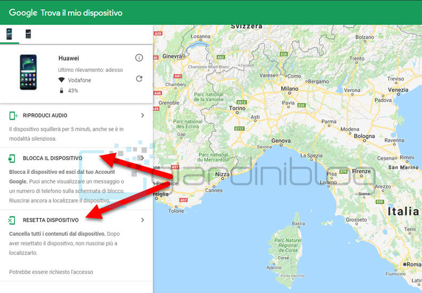Click the 'Vodafone' network label
Image resolution: width=422 pixels, height=293 pixels.
79,80
